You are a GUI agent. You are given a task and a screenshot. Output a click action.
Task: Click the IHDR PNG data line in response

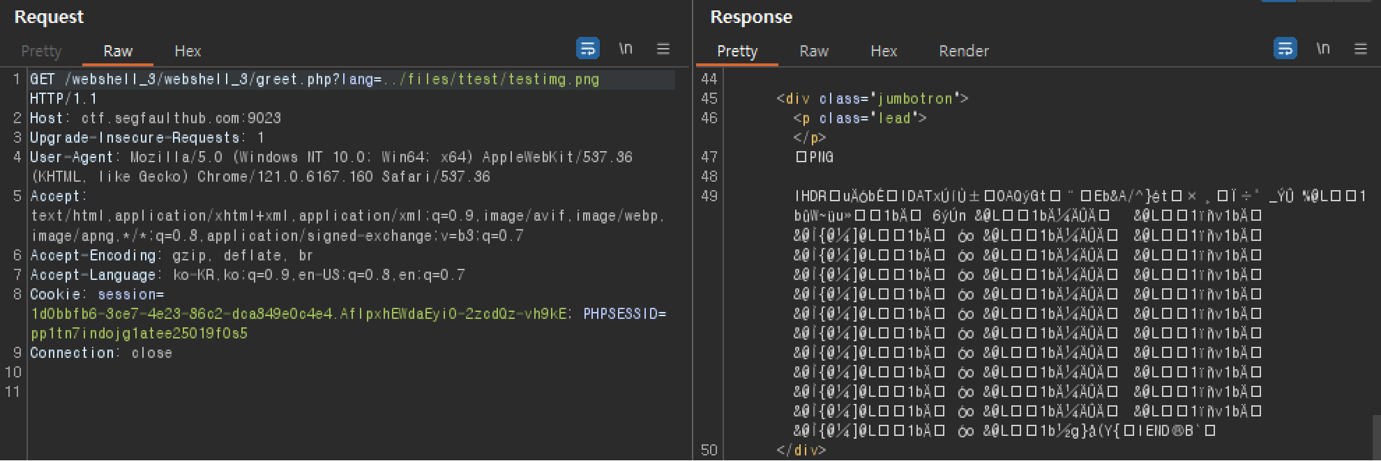coord(1080,196)
